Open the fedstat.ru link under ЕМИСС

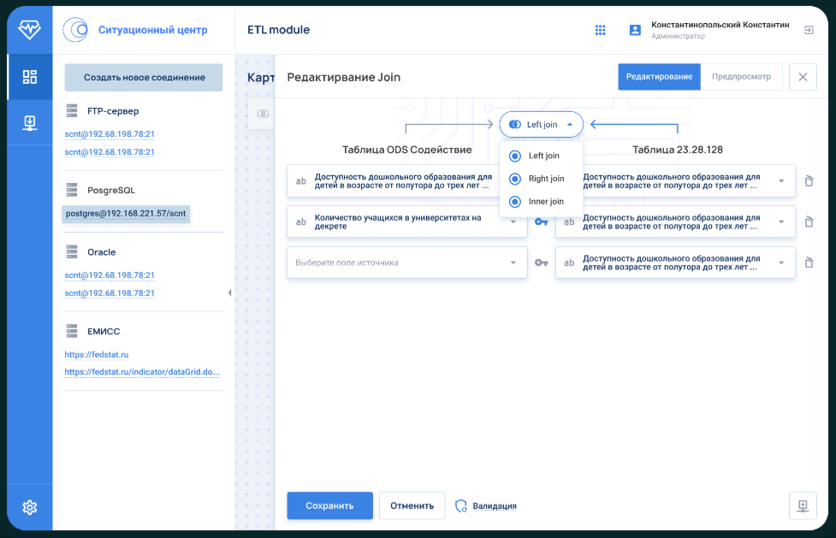click(97, 354)
